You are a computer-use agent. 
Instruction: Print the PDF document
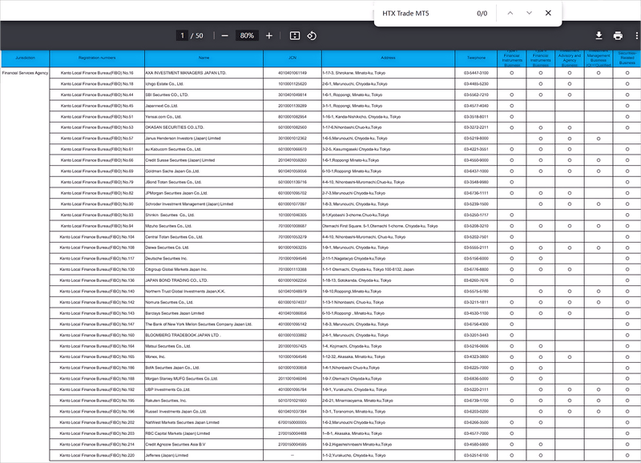point(618,36)
